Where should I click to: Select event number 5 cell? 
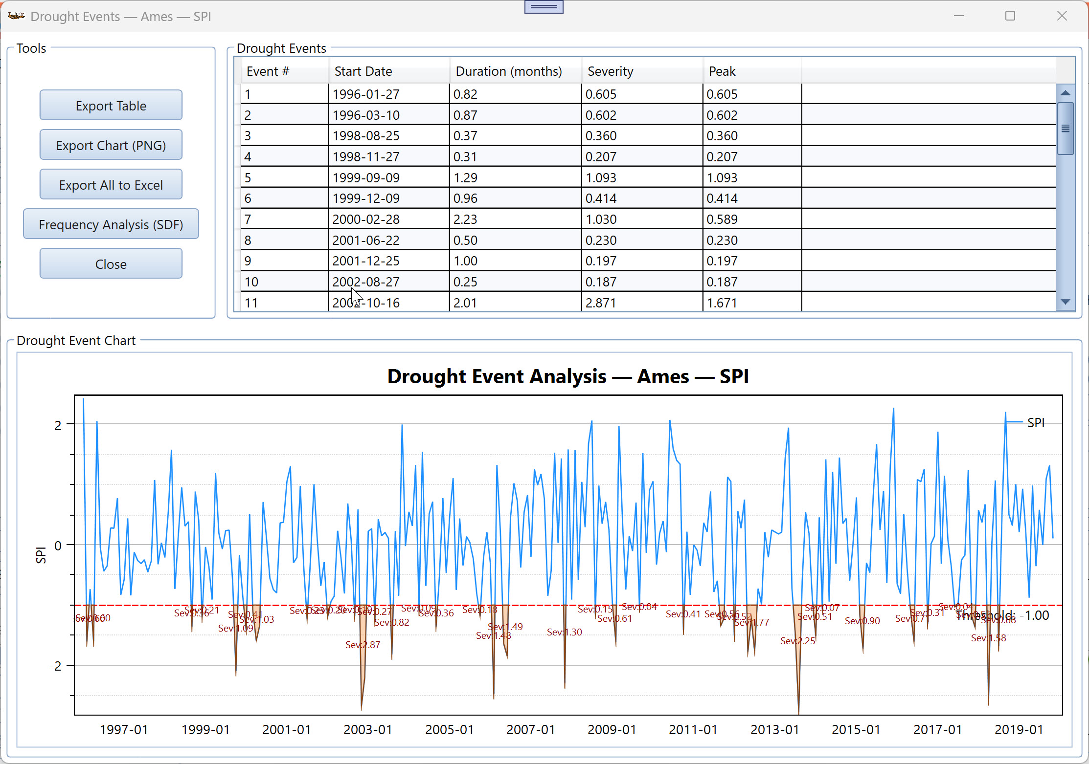[x=285, y=177]
